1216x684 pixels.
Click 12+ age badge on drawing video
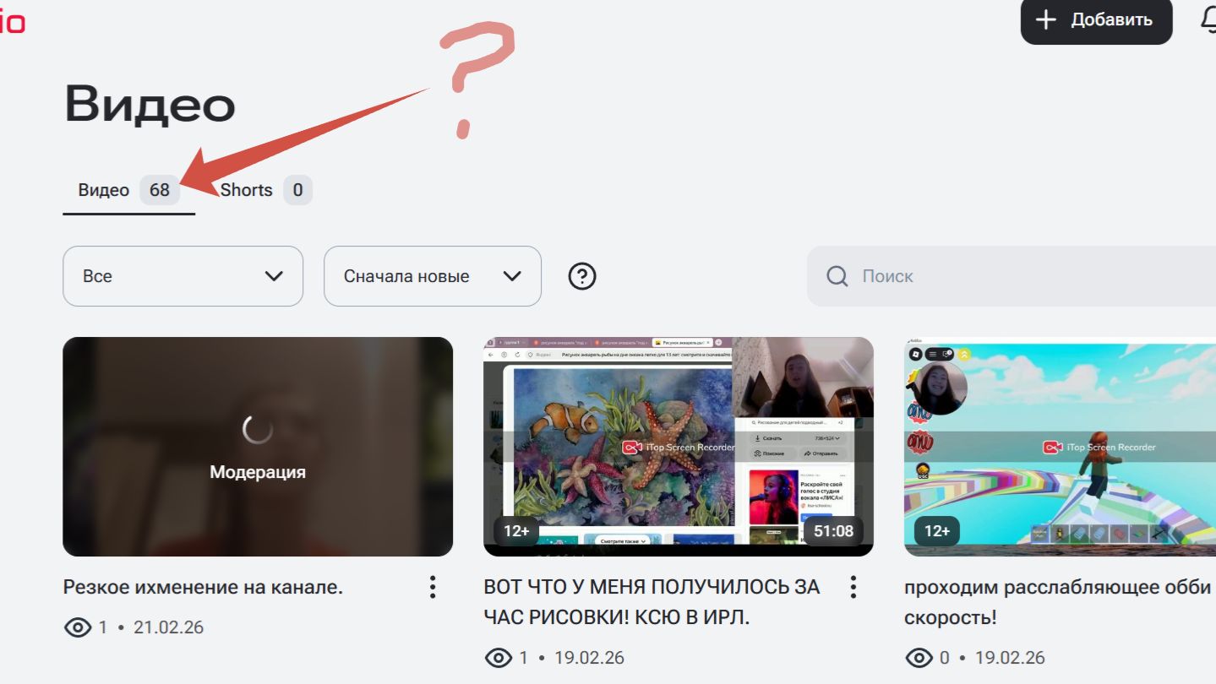(516, 531)
